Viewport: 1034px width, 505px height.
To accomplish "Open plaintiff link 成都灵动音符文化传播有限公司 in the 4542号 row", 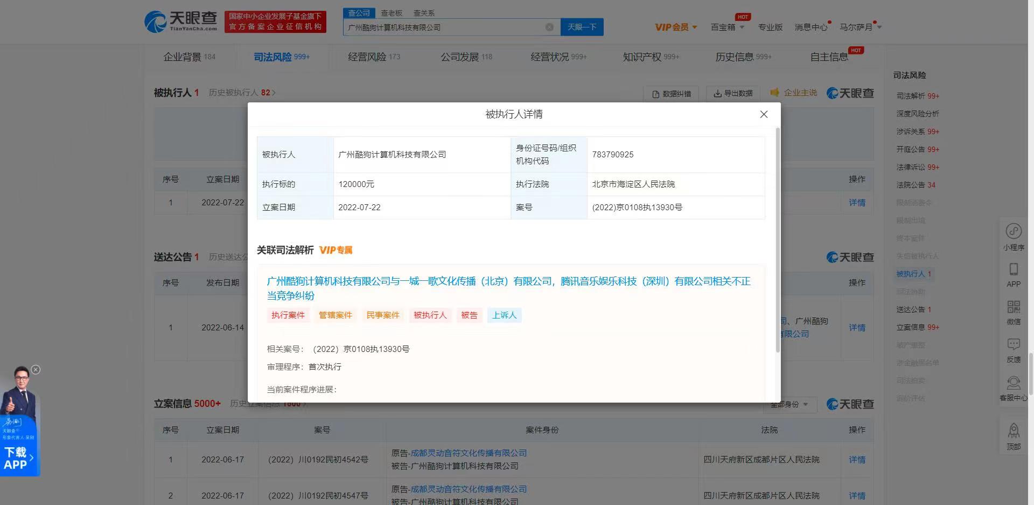I will [469, 453].
